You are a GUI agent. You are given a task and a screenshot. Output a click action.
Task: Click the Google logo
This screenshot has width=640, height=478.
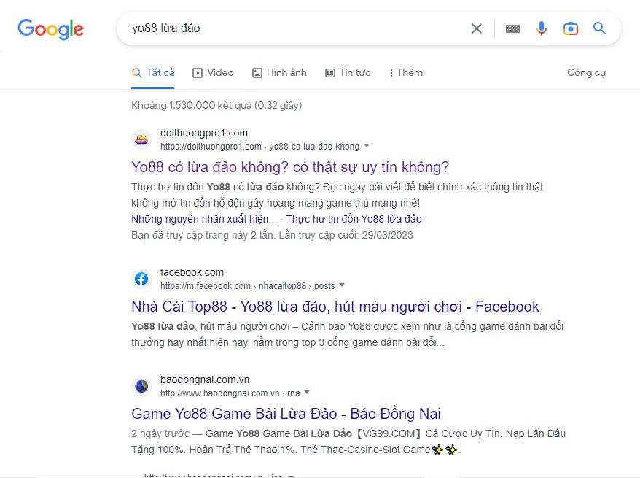[x=50, y=29]
